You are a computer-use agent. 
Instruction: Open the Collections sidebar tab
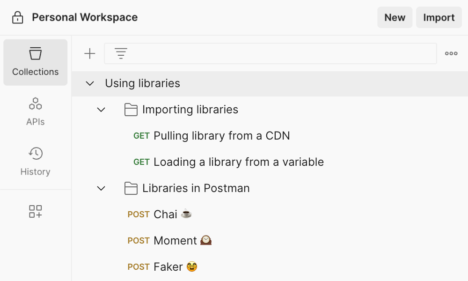[x=36, y=62]
